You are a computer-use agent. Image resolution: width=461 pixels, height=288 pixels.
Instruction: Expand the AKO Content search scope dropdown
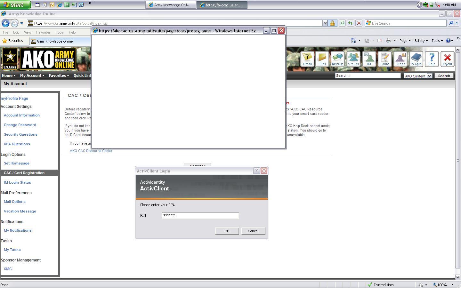pyautogui.click(x=429, y=76)
